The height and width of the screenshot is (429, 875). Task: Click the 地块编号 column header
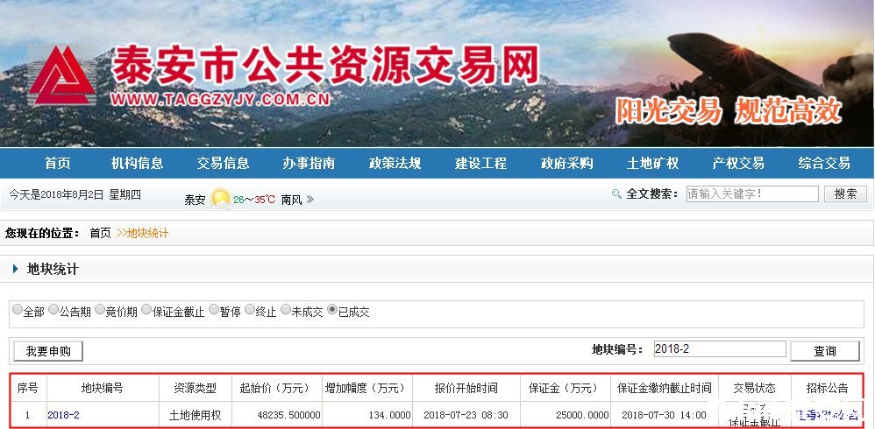point(102,388)
